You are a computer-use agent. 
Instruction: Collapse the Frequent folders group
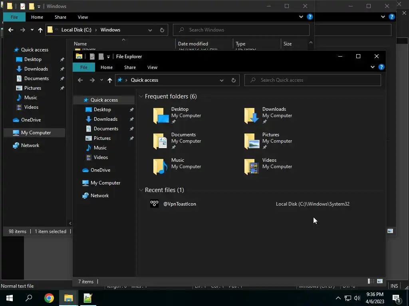click(x=141, y=96)
